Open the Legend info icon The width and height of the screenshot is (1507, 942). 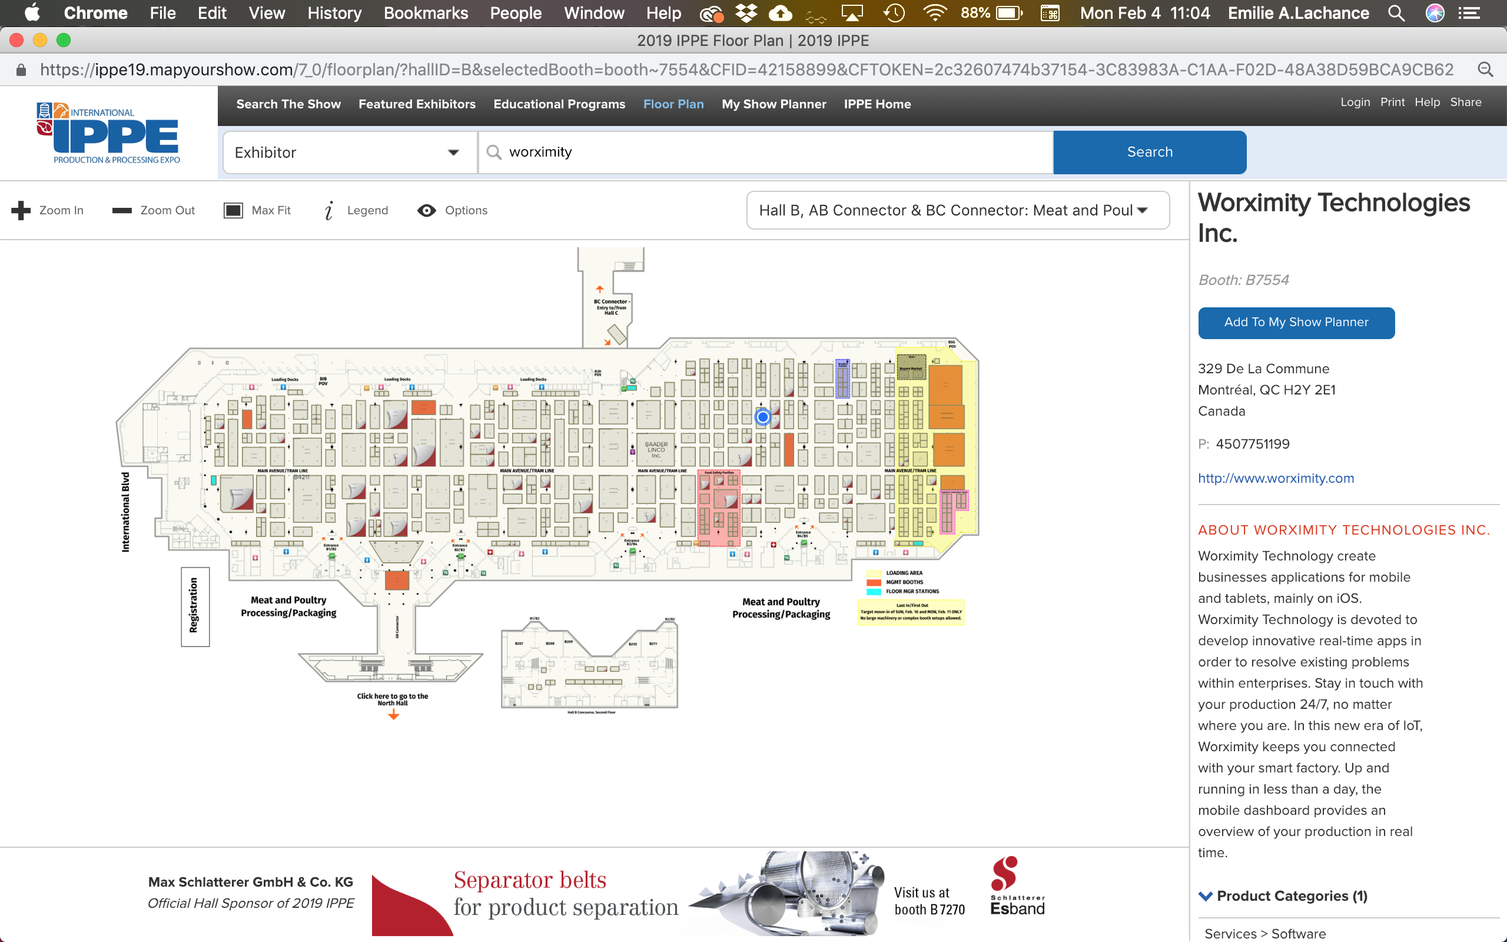(330, 211)
